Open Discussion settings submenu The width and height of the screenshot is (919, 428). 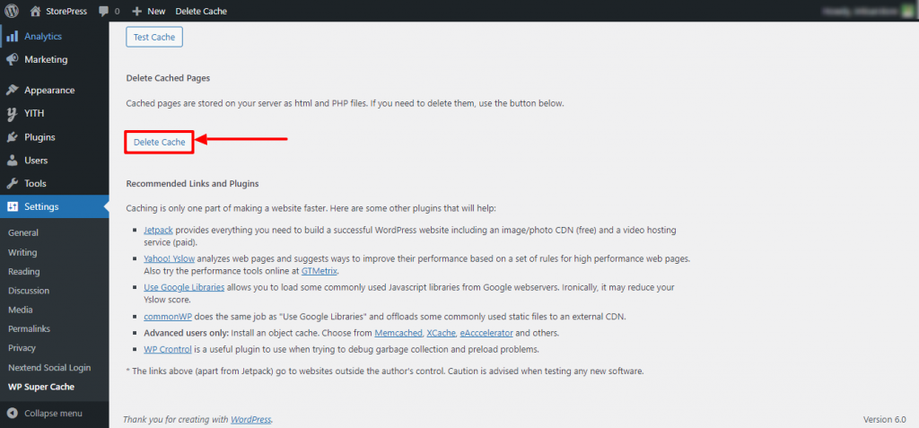pos(29,291)
